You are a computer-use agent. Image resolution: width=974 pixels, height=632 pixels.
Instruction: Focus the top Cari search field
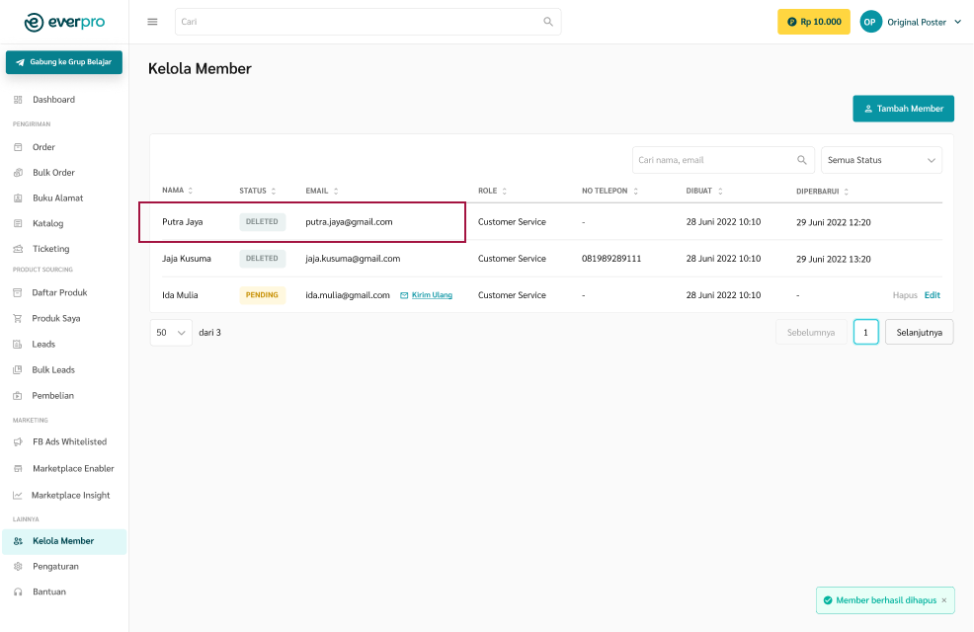pos(367,22)
